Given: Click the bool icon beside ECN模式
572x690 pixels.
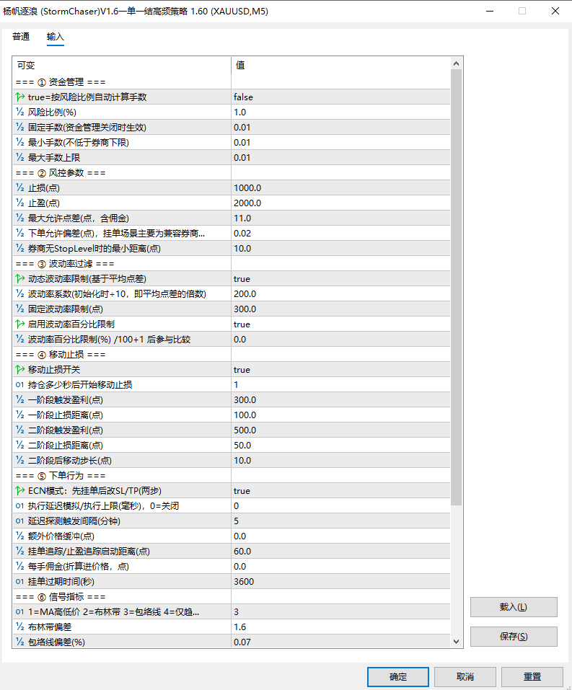Looking at the screenshot, I should (x=19, y=490).
